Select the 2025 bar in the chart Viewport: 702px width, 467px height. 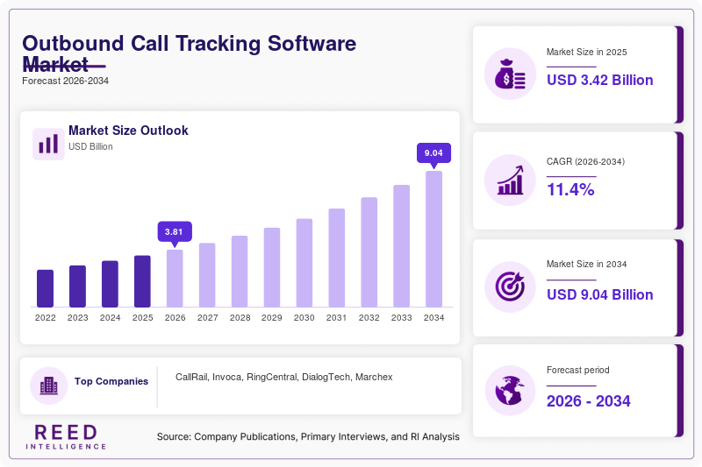coord(142,281)
